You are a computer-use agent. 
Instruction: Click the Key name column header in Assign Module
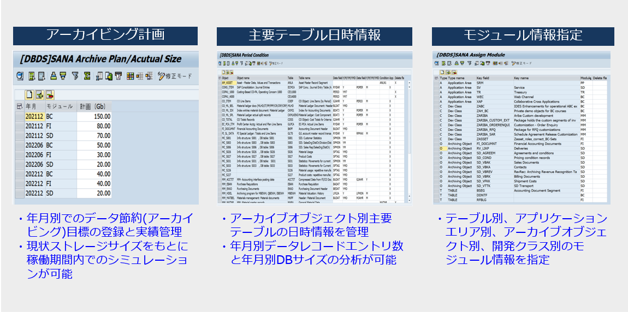coord(546,78)
